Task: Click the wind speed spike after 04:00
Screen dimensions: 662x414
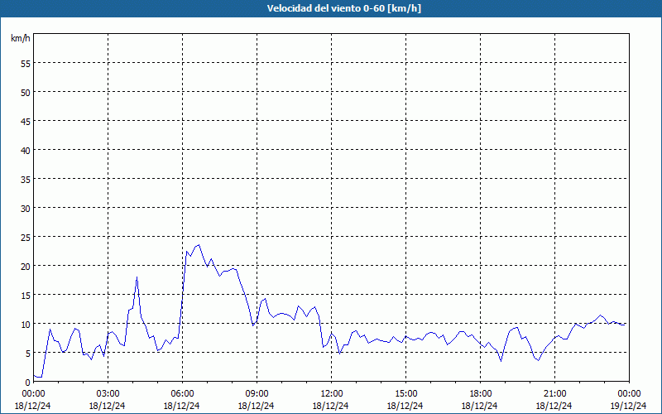Action: [x=137, y=277]
